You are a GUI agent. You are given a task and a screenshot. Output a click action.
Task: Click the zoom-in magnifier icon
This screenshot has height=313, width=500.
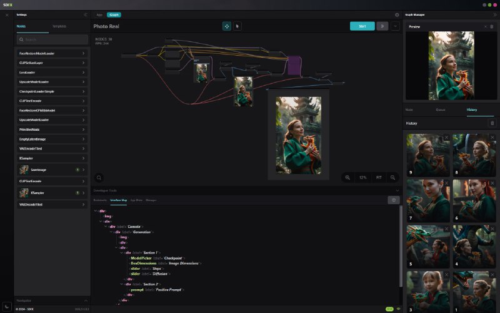click(347, 178)
